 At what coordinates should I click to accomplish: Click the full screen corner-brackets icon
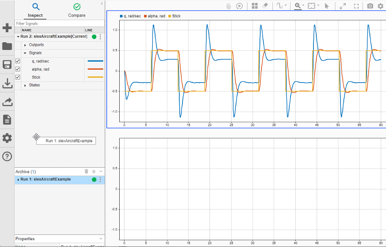356,6
